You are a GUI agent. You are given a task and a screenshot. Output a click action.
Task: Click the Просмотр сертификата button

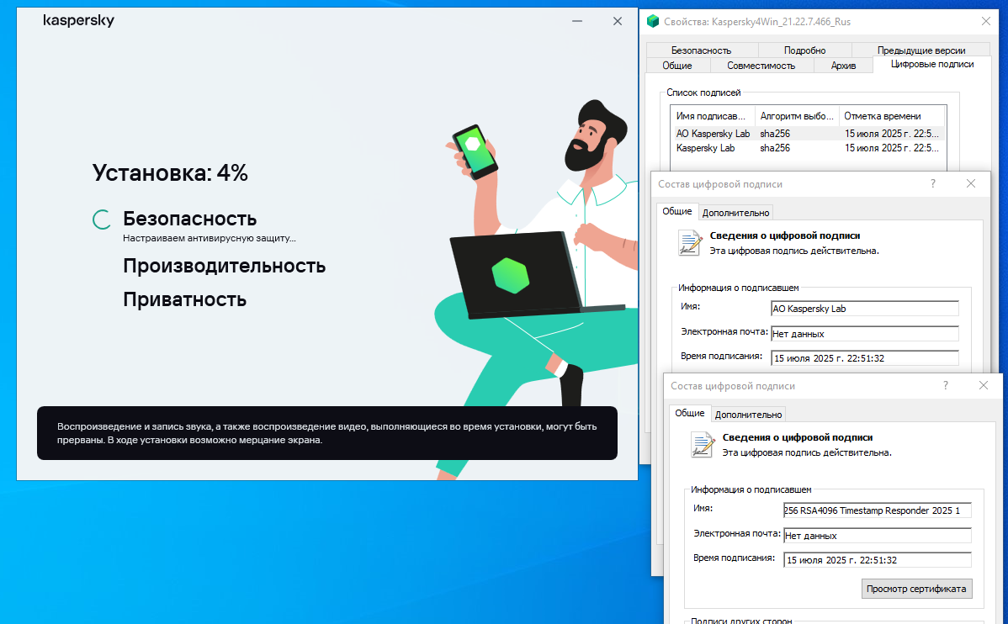click(916, 589)
